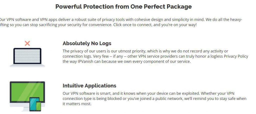256x114 pixels.
Task: Click the Powerful Protection from One Perfect Package title
Action: 123,7
